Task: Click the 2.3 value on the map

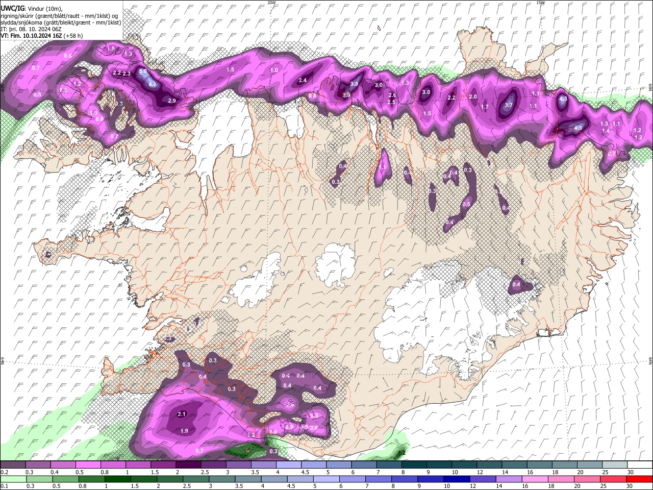Action: tap(127, 74)
